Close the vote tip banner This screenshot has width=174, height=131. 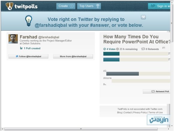pyautogui.click(x=143, y=17)
